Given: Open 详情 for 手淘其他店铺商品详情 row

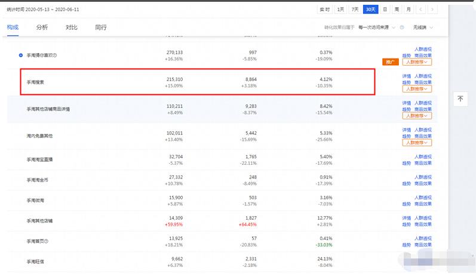Looking at the screenshot, I should (x=407, y=103).
